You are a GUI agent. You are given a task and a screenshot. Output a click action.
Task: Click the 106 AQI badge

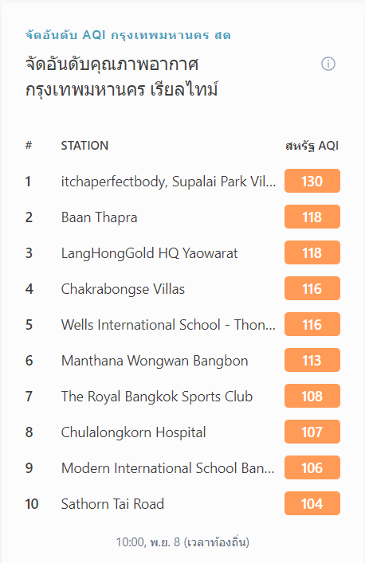[312, 468]
